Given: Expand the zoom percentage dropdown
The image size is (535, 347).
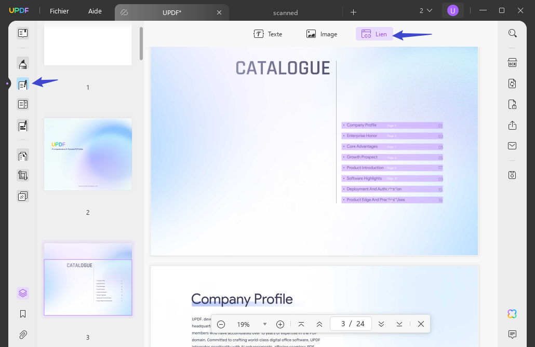Looking at the screenshot, I should [265, 324].
